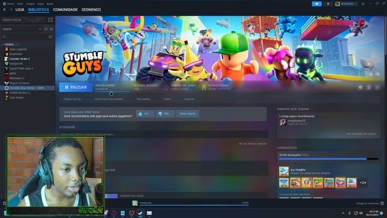Click the Talvez depois button
The height and width of the screenshot is (218, 387).
(x=187, y=114)
